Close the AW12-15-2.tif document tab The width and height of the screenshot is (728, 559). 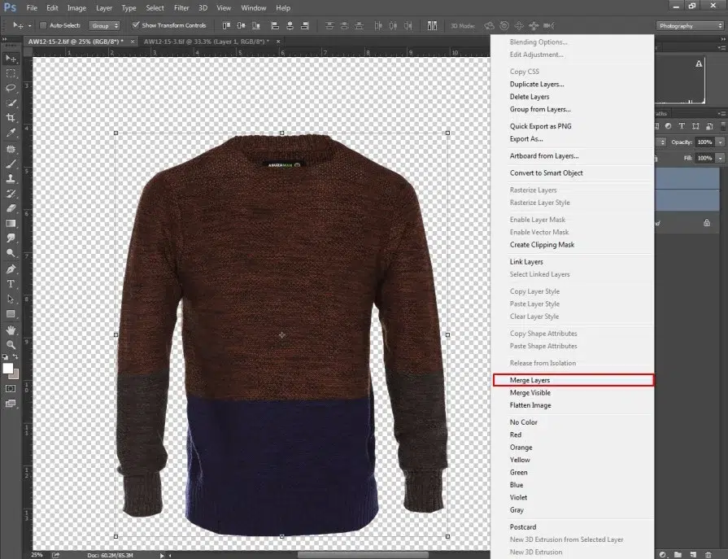tap(133, 41)
